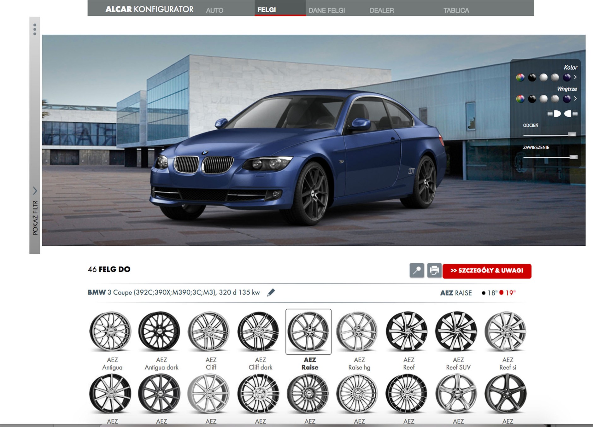Choose the black Kolor swatch
The image size is (593, 427).
(x=532, y=77)
